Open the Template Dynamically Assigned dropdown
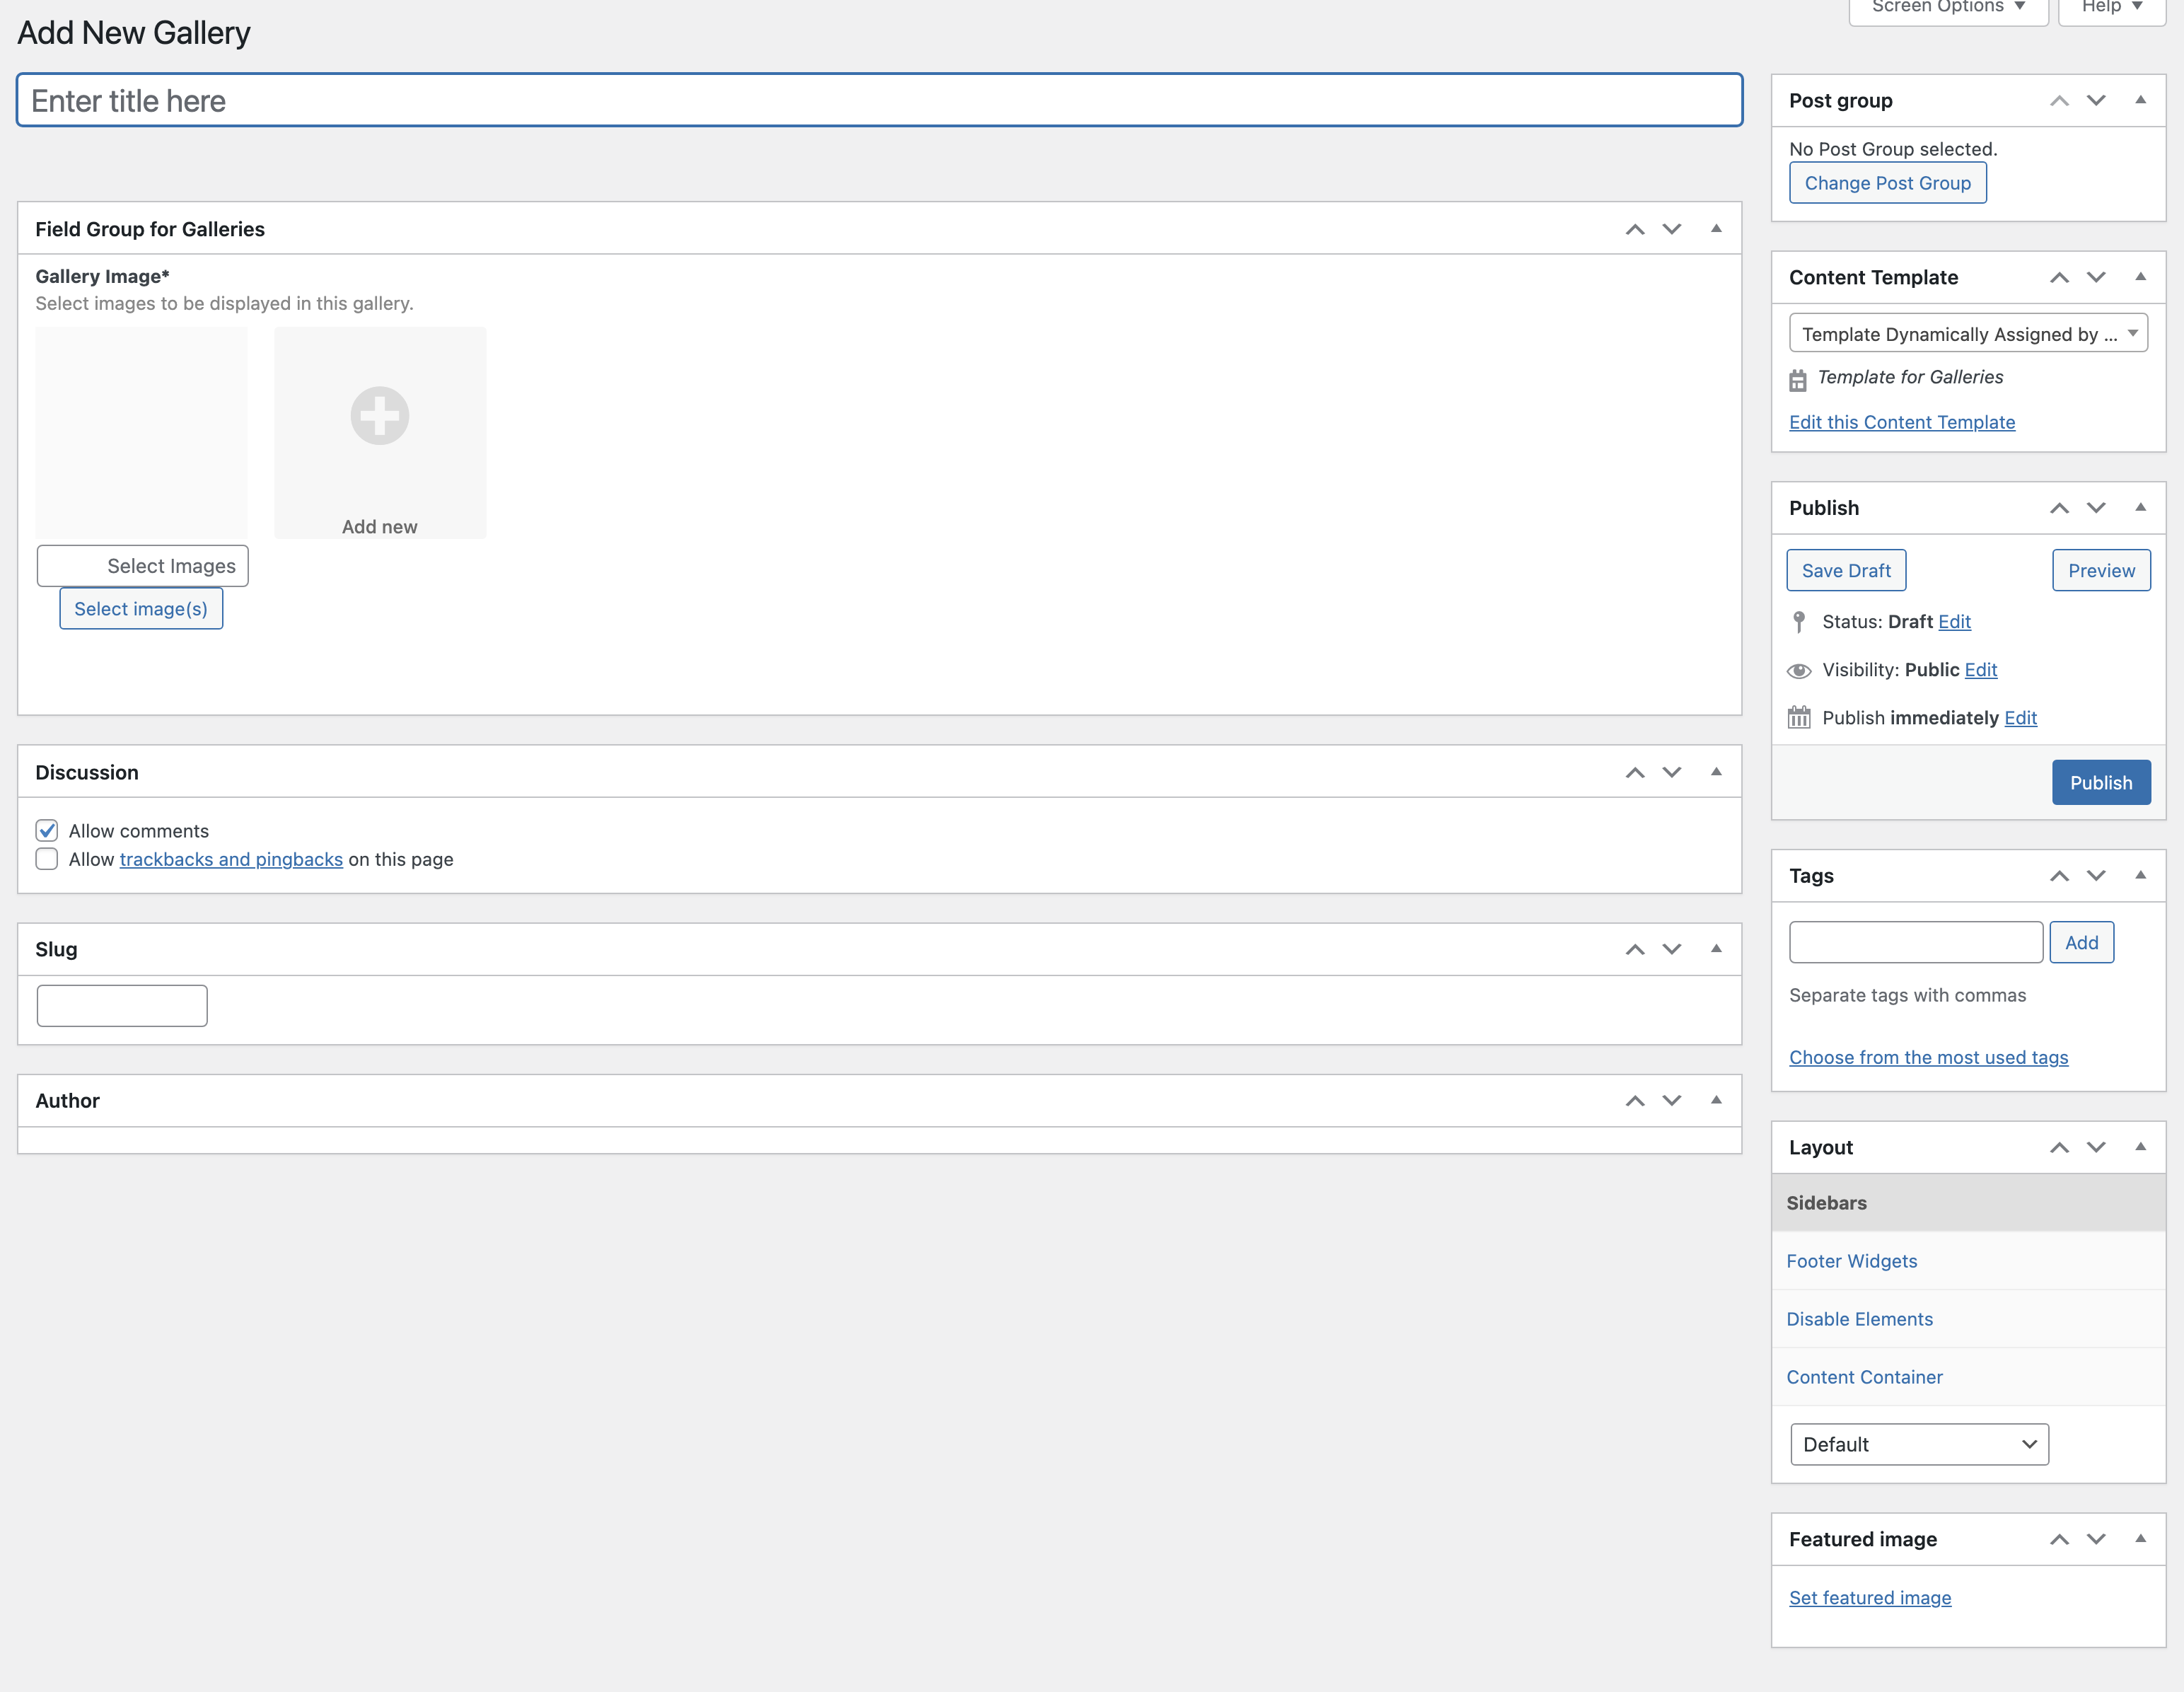Viewport: 2184px width, 1692px height. click(1968, 334)
